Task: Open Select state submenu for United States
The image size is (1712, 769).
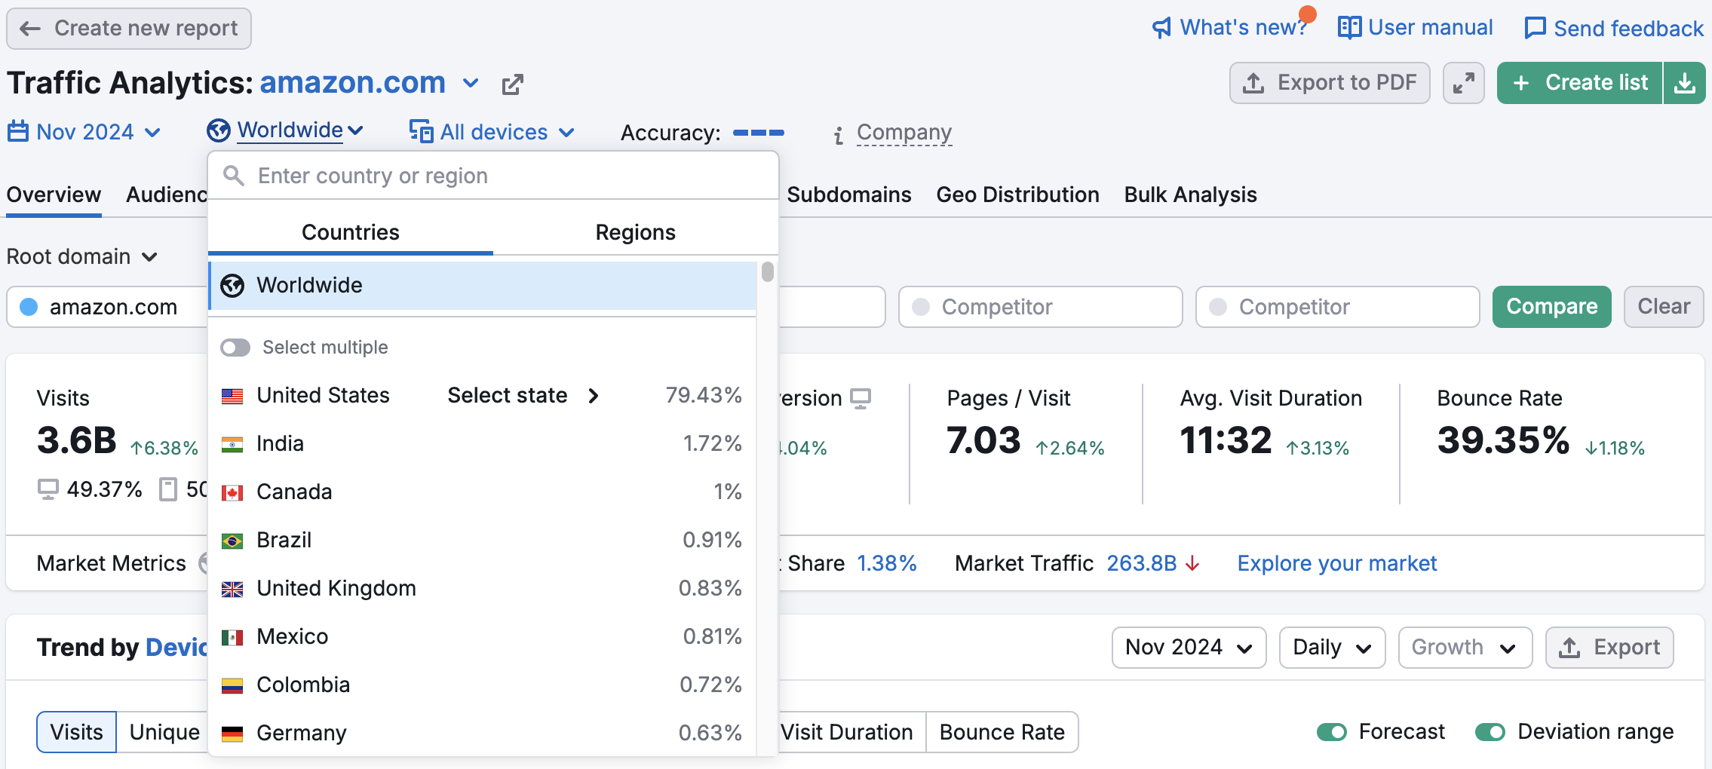Action: pyautogui.click(x=523, y=396)
